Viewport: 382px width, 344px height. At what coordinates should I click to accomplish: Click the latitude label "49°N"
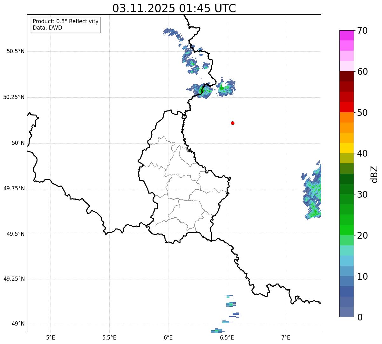(18, 324)
